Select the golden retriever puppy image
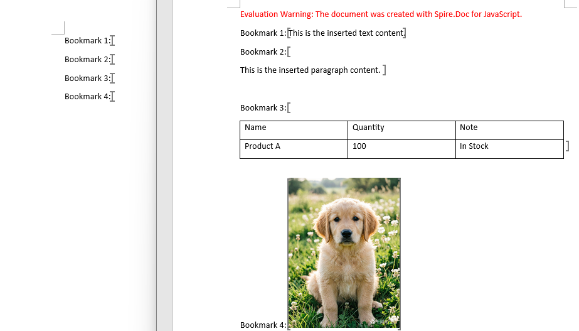The image size is (579, 331). click(x=344, y=253)
